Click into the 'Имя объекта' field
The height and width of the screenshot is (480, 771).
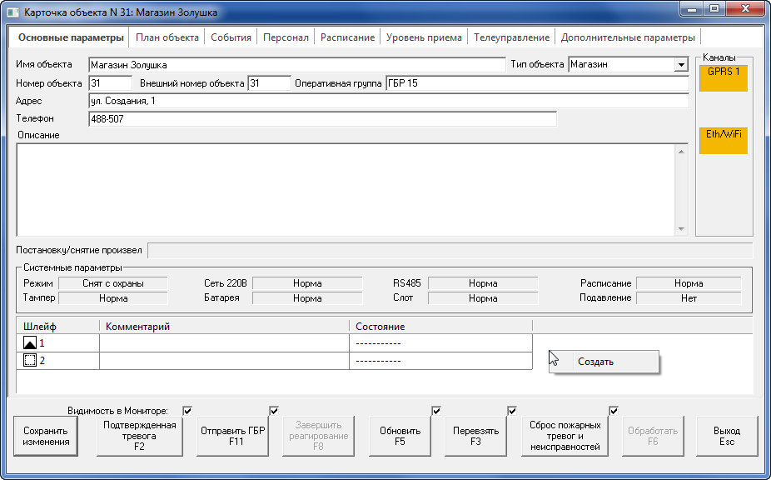[x=297, y=65]
